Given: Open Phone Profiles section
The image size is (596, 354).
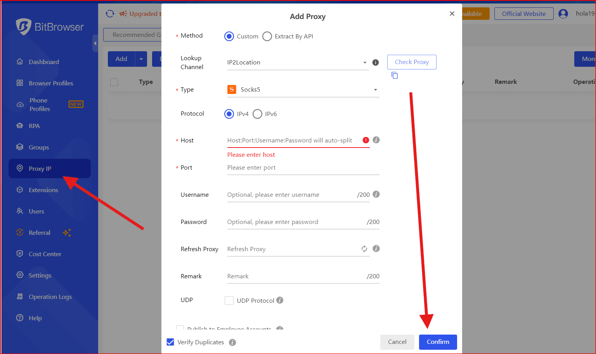Looking at the screenshot, I should click(x=50, y=104).
